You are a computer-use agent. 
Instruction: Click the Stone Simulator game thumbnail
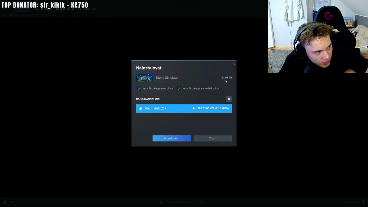tap(144, 78)
